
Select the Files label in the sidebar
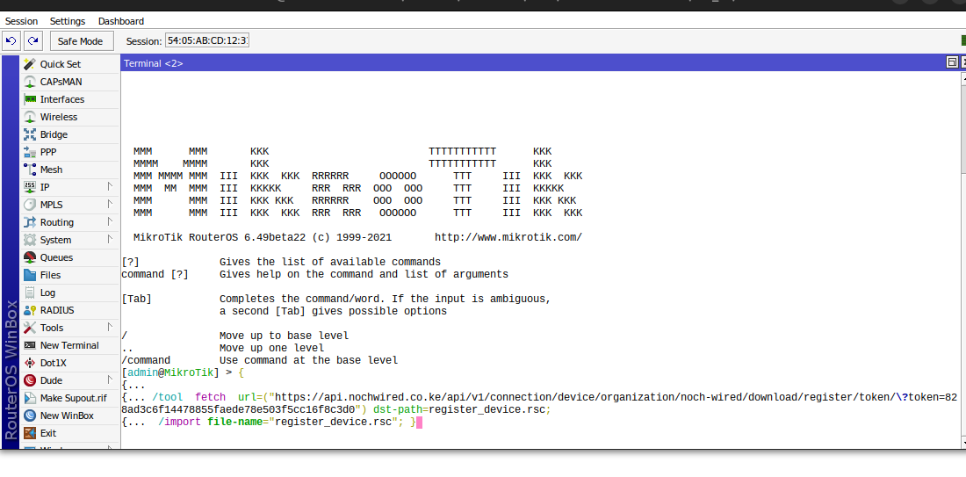[x=51, y=275]
